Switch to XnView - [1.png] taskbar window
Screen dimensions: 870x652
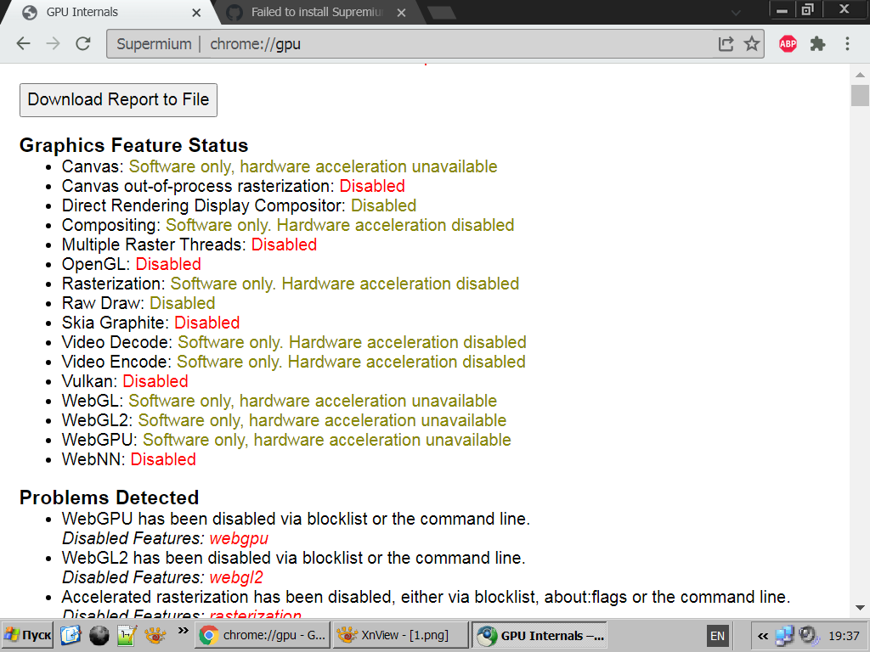pyautogui.click(x=401, y=635)
